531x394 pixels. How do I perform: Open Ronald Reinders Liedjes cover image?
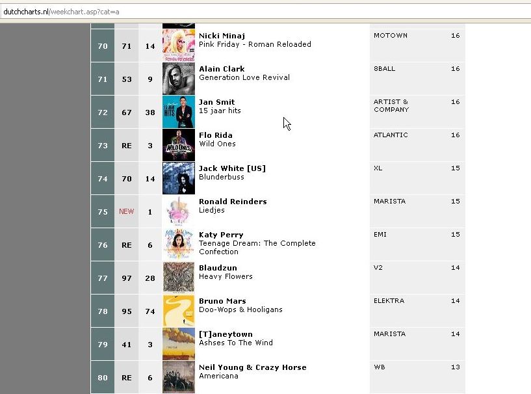click(x=178, y=211)
